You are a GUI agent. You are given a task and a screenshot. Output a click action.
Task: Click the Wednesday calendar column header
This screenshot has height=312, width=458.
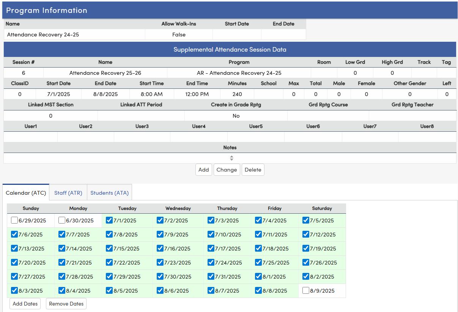tap(178, 208)
